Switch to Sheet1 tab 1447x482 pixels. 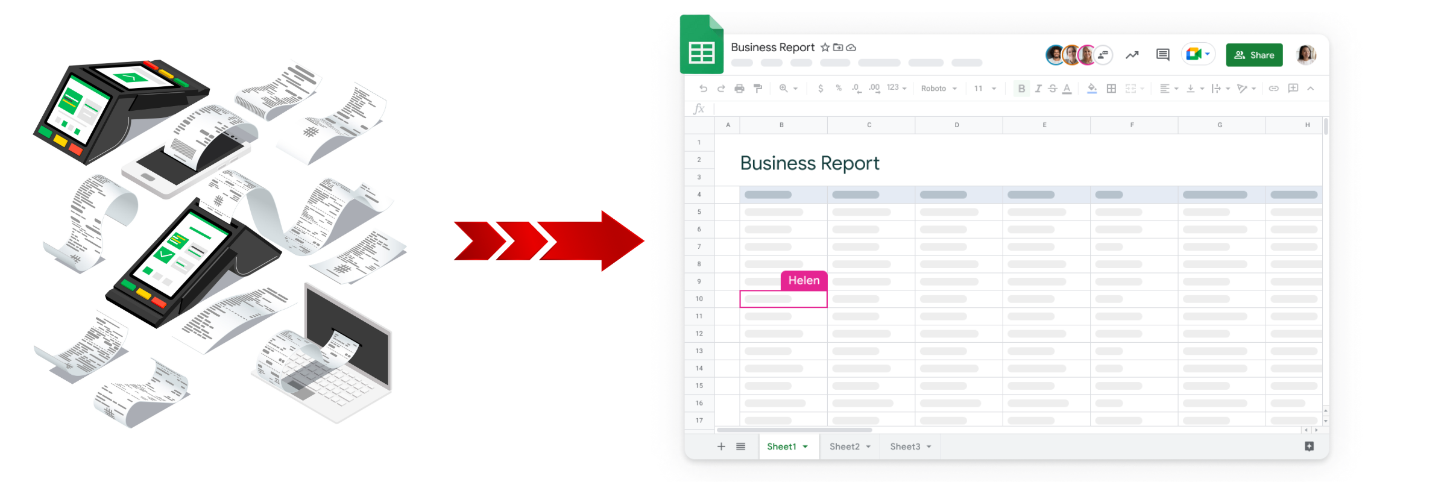coord(789,446)
